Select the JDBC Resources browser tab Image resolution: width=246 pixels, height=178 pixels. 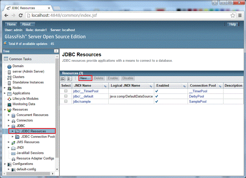click(28, 8)
